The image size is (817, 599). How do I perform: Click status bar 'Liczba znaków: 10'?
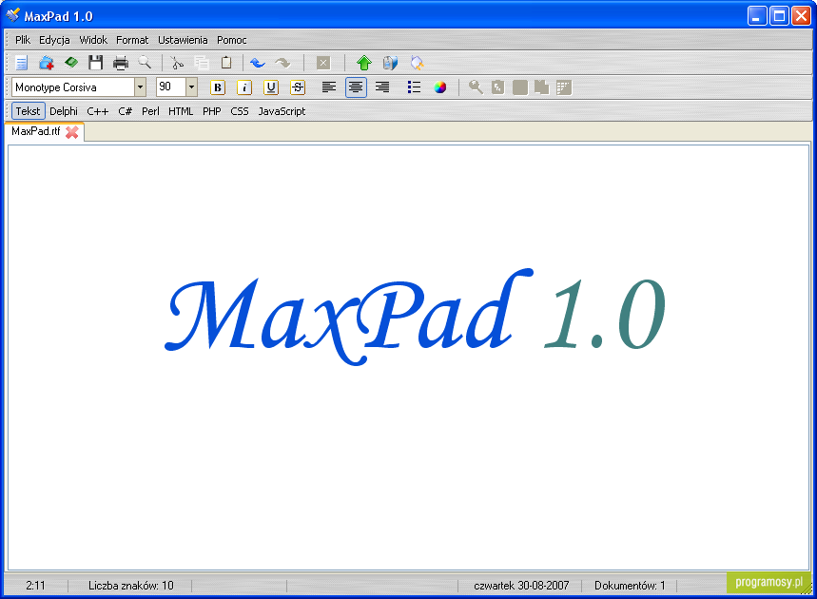(x=131, y=586)
